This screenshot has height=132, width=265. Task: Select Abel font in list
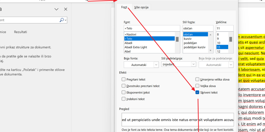pyautogui.click(x=149, y=51)
